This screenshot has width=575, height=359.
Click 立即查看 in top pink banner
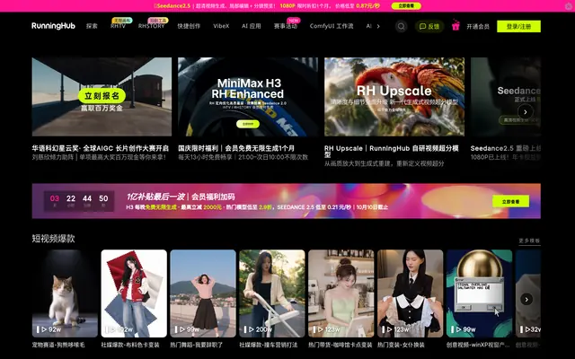click(406, 6)
